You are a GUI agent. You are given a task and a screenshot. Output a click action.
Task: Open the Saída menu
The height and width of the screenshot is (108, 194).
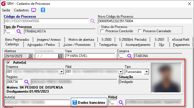click(x=6, y=10)
